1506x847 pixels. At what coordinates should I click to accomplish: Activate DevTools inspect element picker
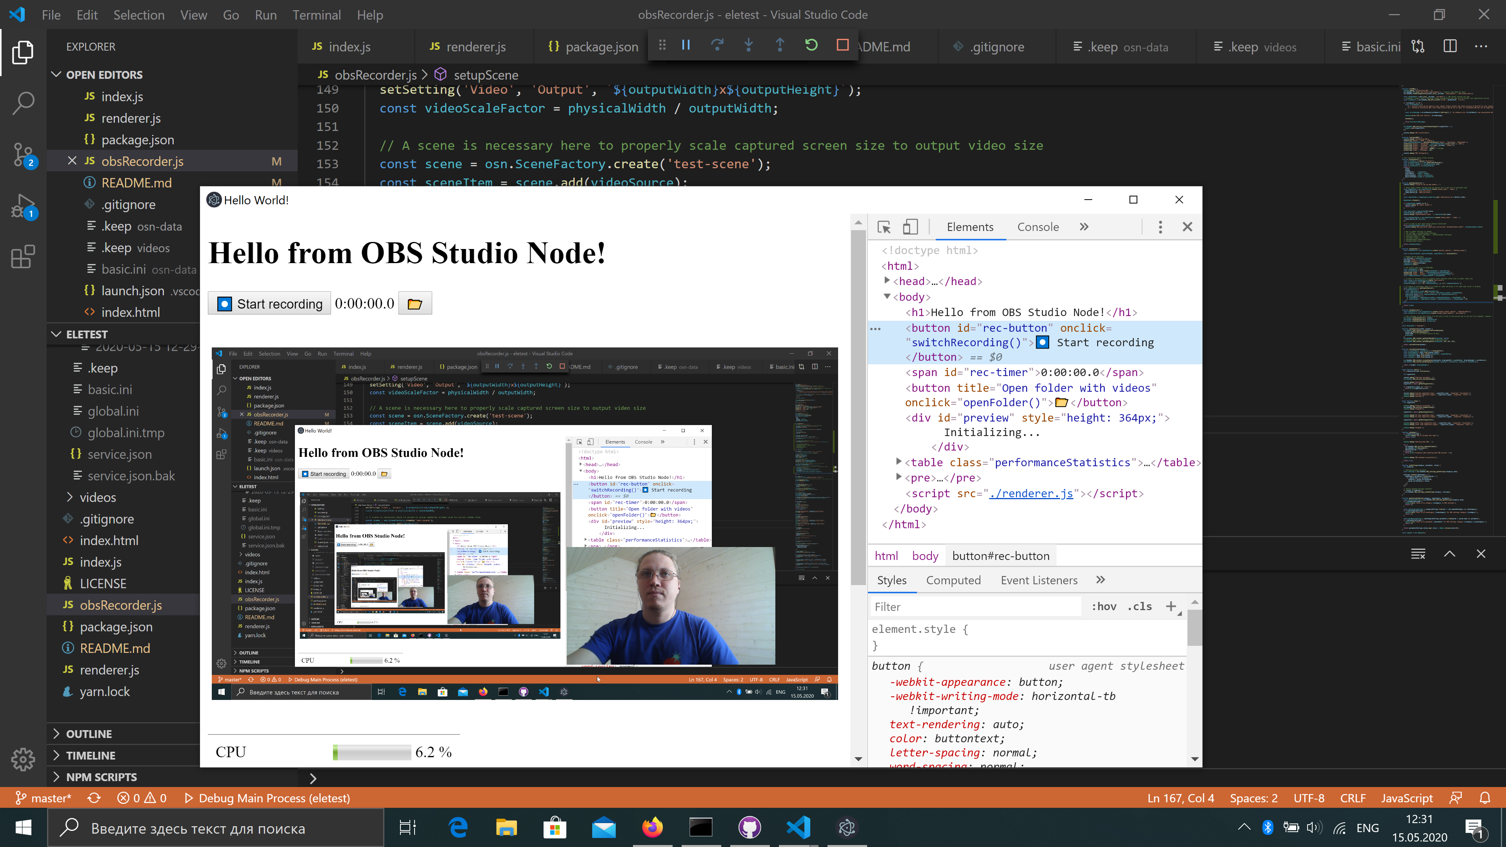(x=884, y=227)
